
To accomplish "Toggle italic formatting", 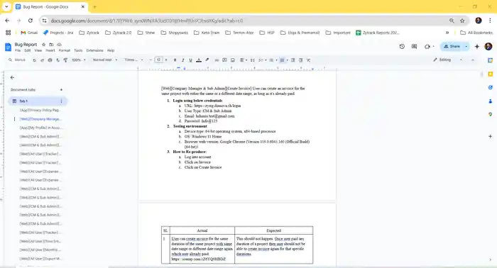I will [x=182, y=60].
